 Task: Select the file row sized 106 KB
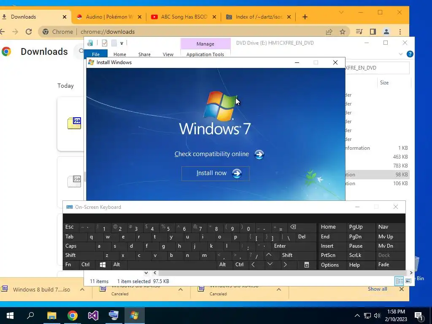pyautogui.click(x=377, y=184)
